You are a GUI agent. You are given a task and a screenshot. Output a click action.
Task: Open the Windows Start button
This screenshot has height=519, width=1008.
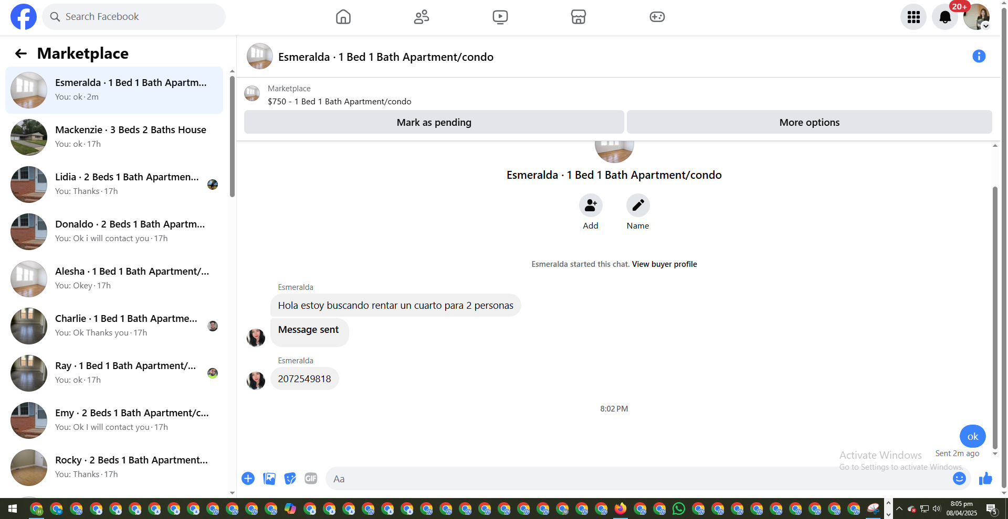(x=13, y=509)
